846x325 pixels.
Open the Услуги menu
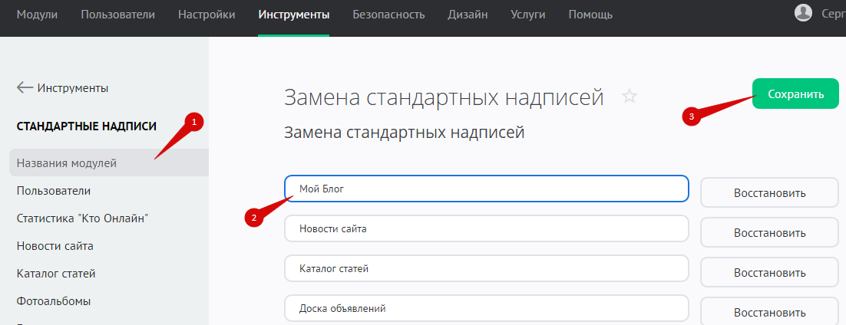tap(528, 15)
